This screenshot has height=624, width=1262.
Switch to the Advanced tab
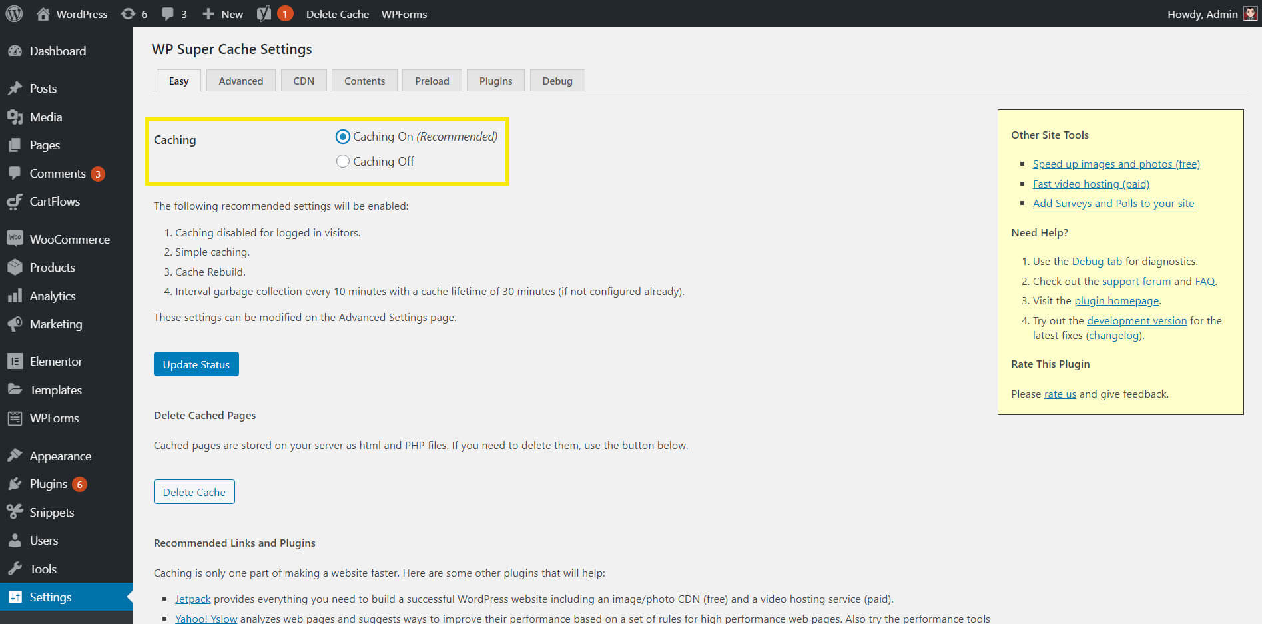tap(240, 81)
